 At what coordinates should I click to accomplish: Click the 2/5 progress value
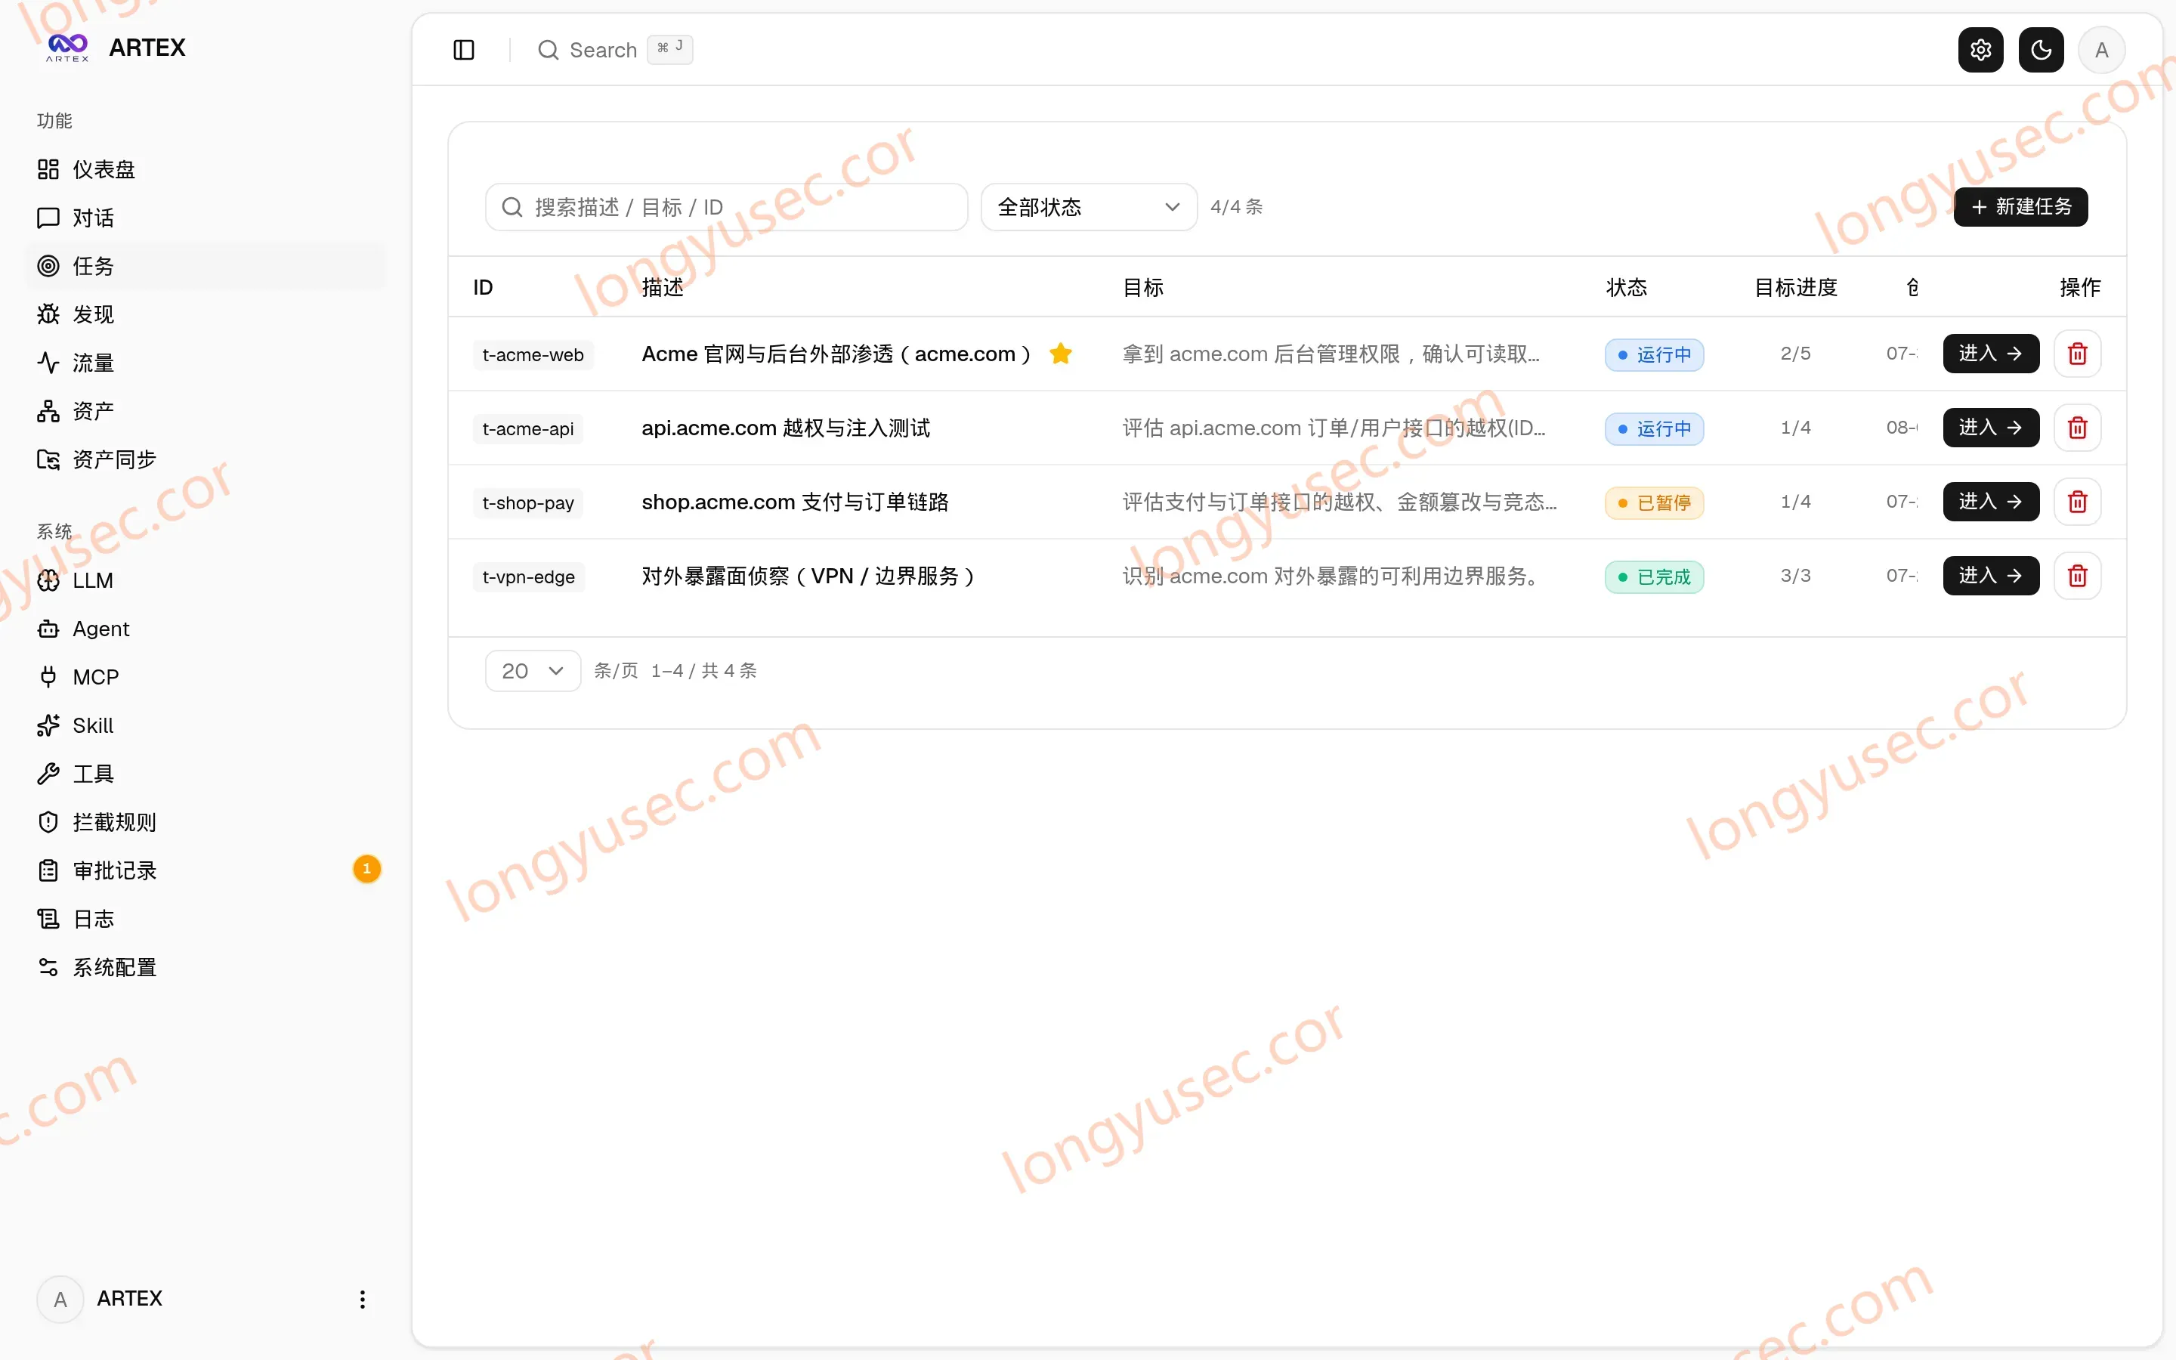pyautogui.click(x=1796, y=354)
